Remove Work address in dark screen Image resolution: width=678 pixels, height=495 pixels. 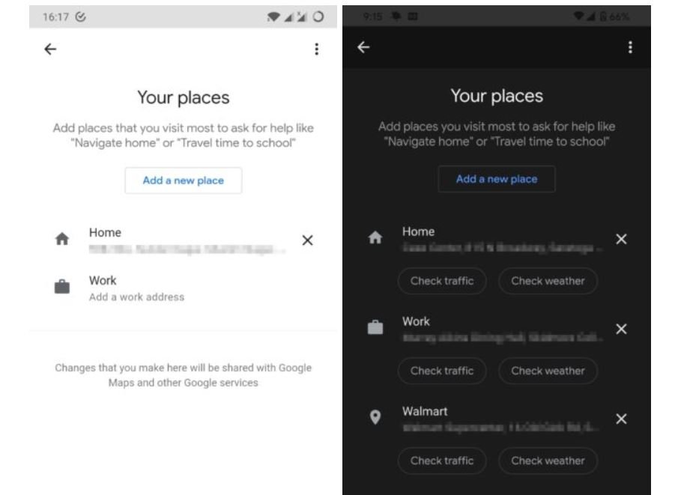click(620, 330)
